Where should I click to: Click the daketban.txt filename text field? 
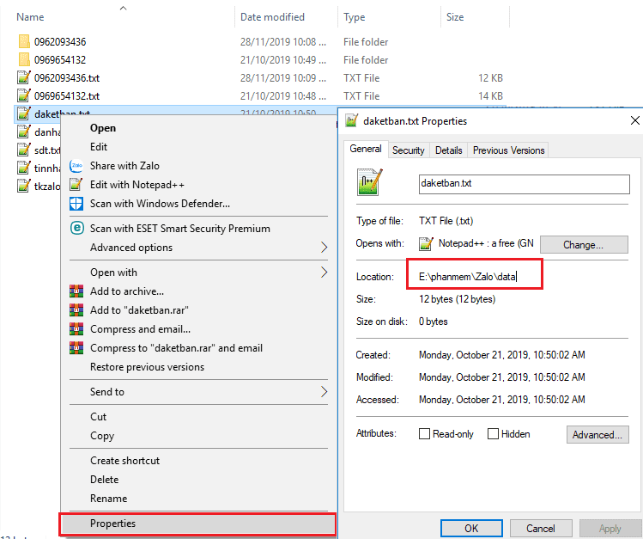524,183
